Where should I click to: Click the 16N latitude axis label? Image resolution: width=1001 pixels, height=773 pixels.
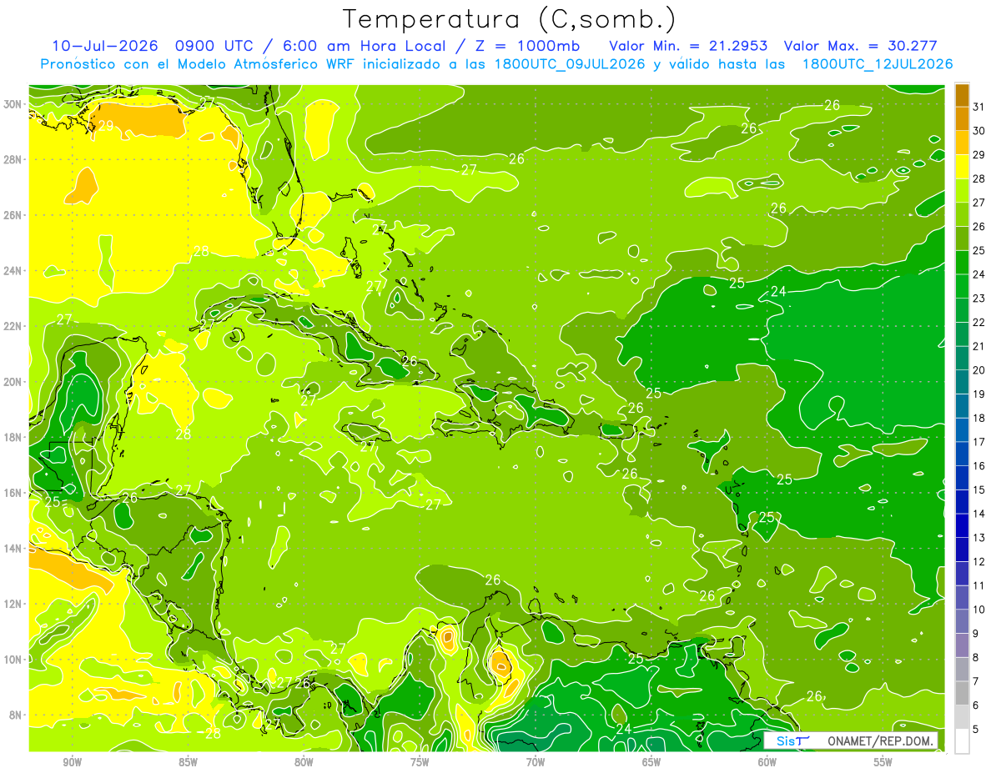13,493
